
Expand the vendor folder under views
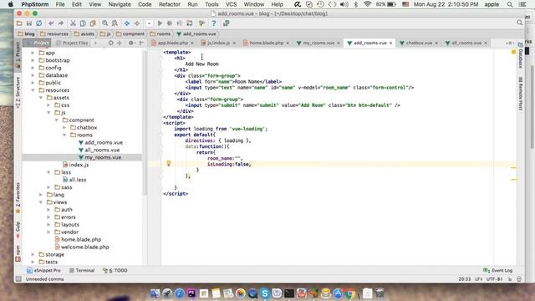[48, 232]
